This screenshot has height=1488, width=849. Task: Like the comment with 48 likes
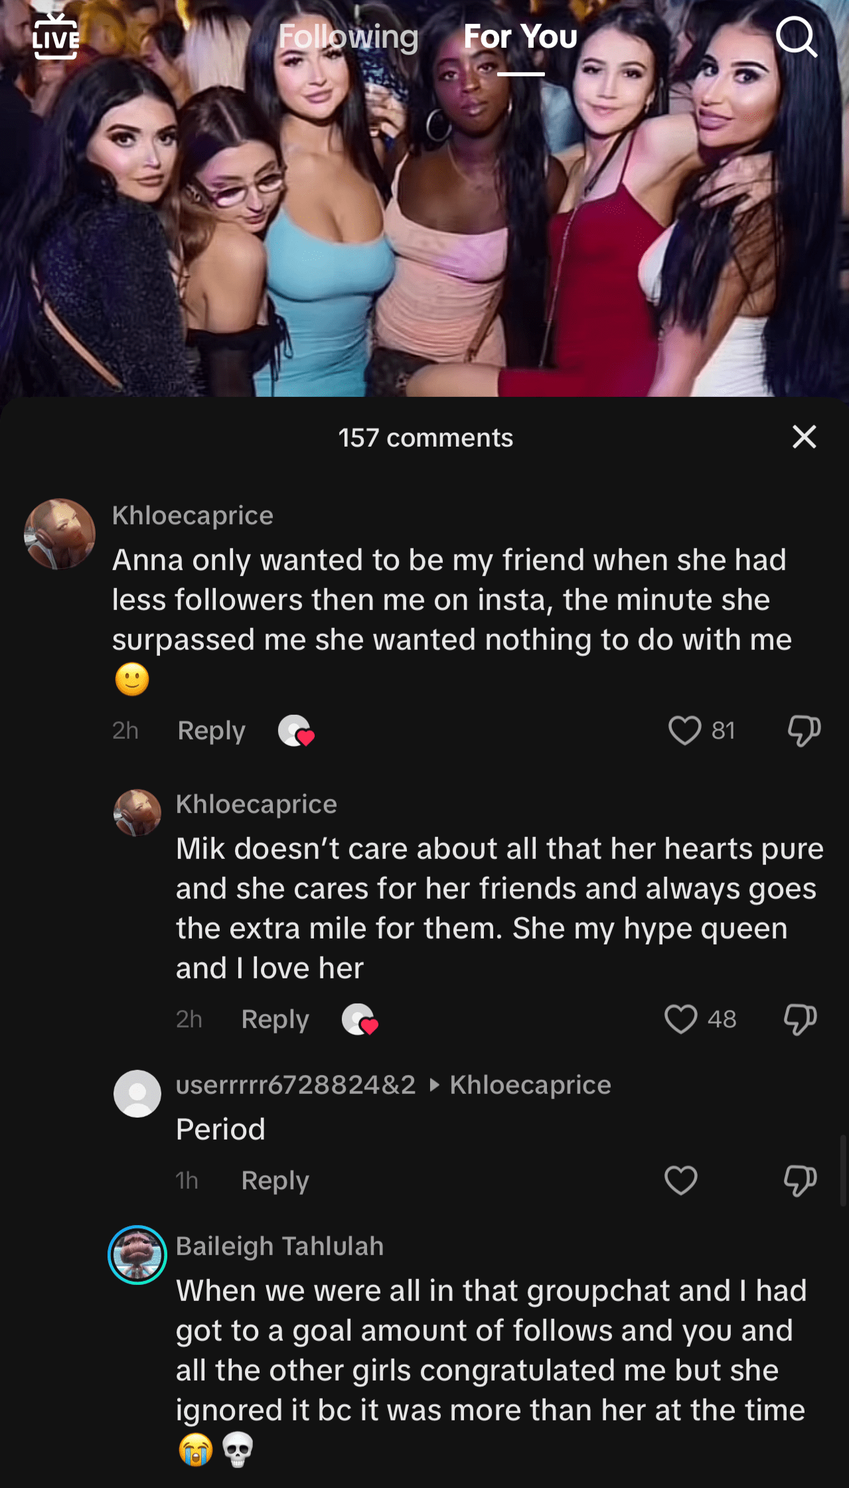[681, 1019]
